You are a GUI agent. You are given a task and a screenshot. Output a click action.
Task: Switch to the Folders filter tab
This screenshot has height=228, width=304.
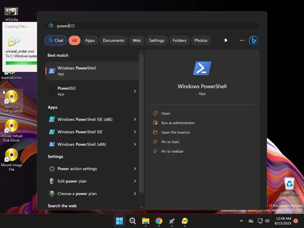click(179, 40)
